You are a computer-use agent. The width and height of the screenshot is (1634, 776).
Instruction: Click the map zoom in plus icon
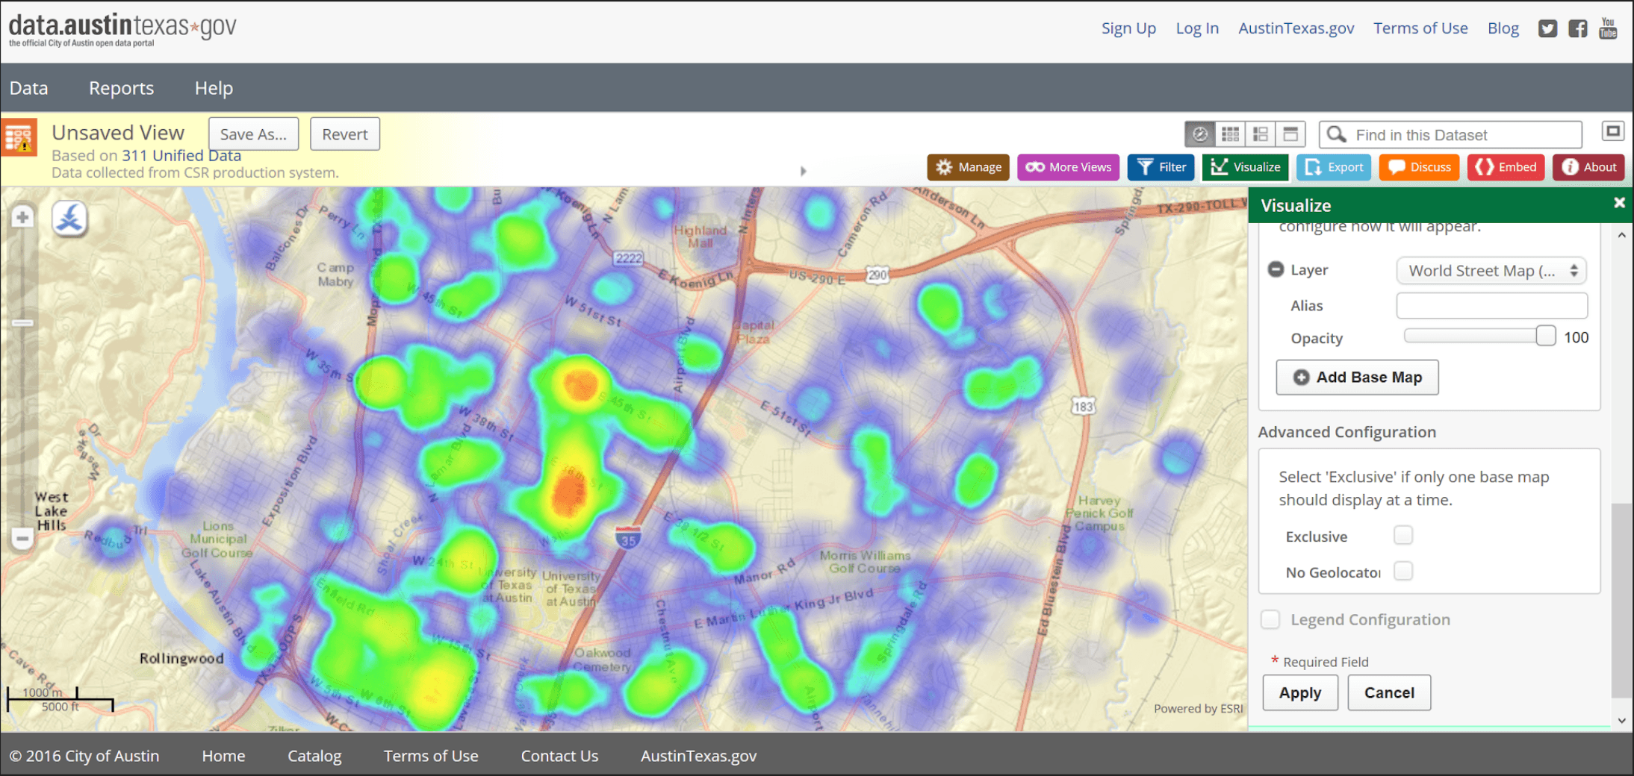tap(22, 217)
